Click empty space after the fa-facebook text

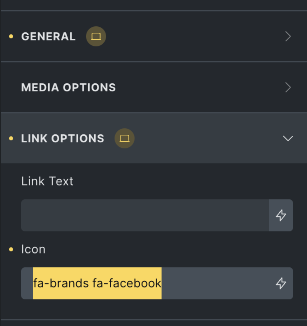pyautogui.click(x=215, y=283)
